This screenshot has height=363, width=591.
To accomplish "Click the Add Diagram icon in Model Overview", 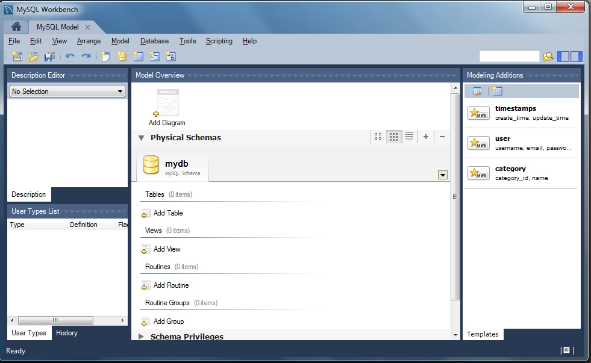I will [167, 102].
